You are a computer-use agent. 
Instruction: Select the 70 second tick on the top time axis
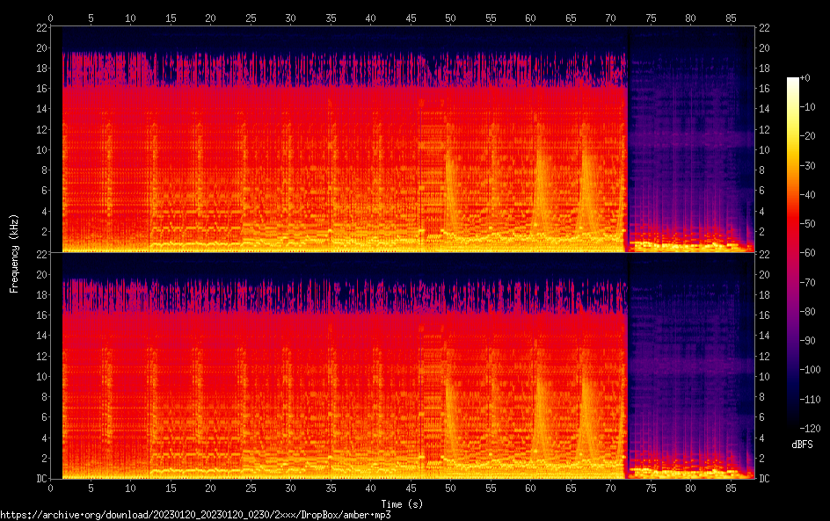coord(610,18)
